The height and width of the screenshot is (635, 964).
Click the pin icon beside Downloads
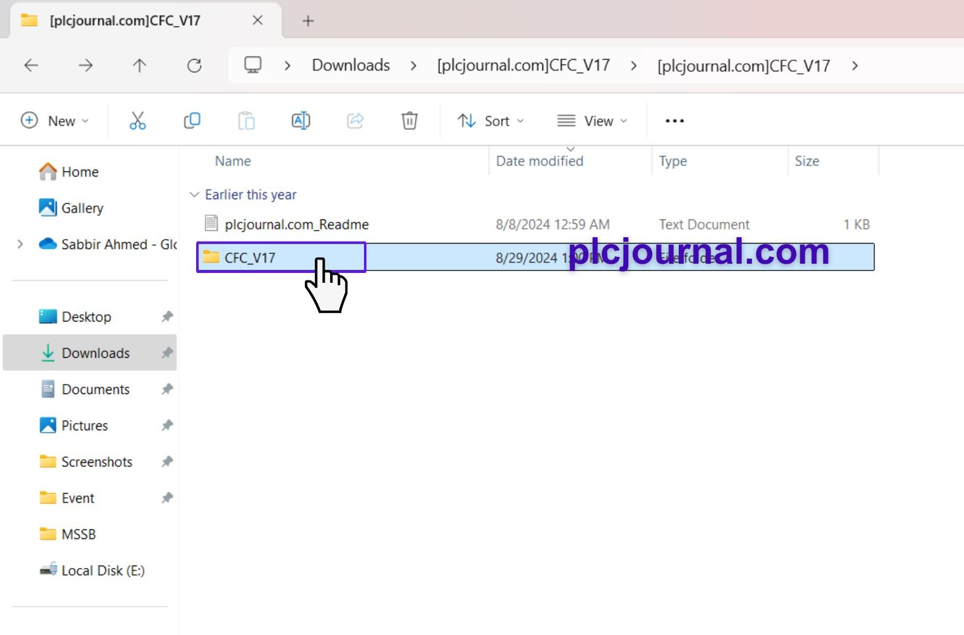pyautogui.click(x=167, y=353)
